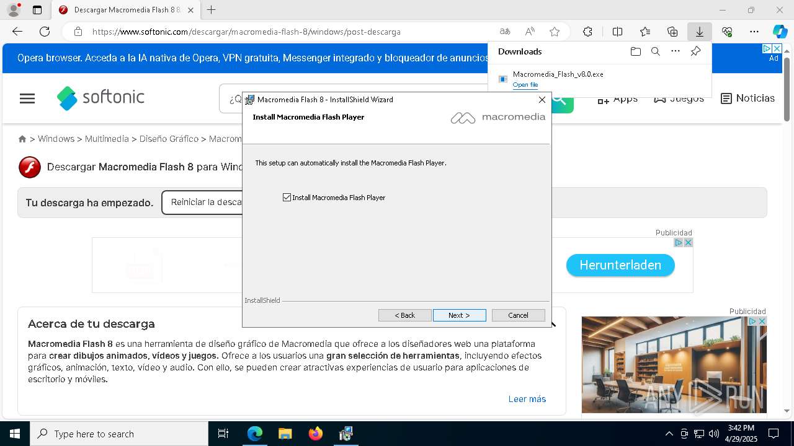The height and width of the screenshot is (446, 794).
Task: Open the Windows breadcrumb link
Action: [56, 139]
